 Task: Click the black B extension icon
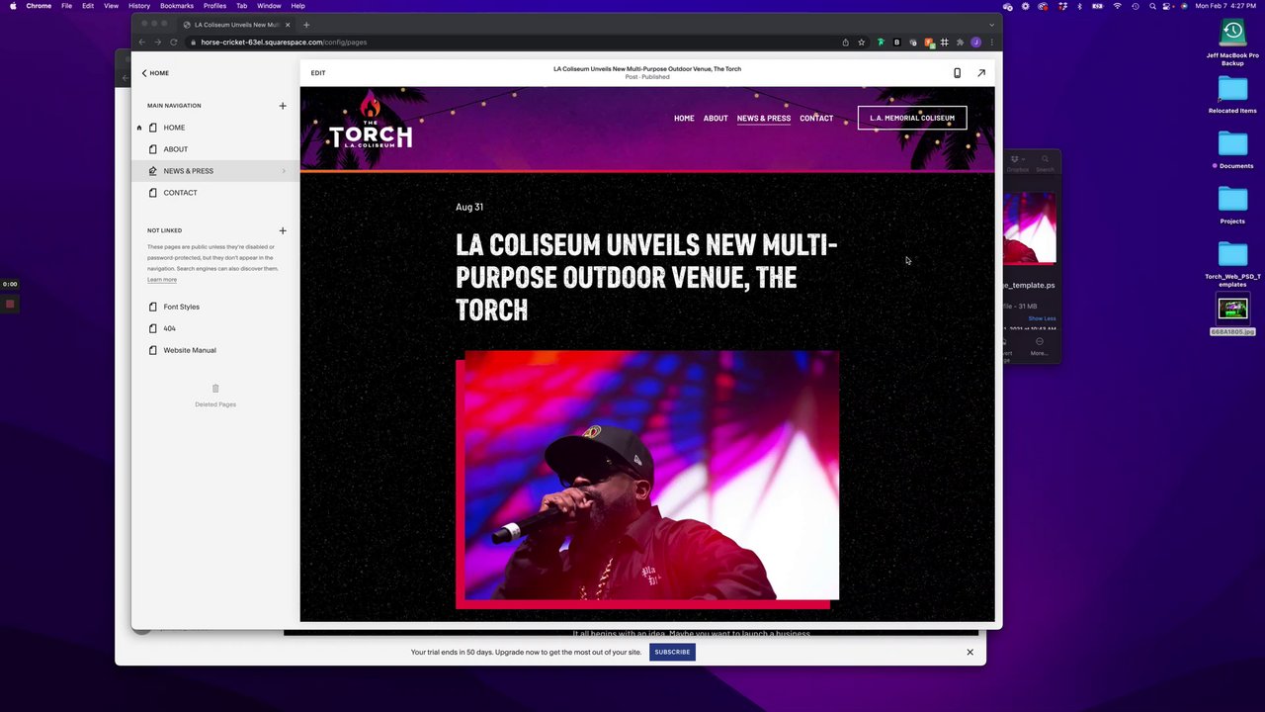896,43
